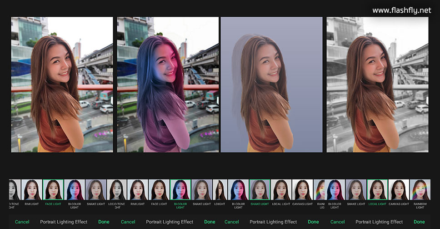Select Shake Light left of selected Local Light
The width and height of the screenshot is (440, 229).
tap(356, 190)
